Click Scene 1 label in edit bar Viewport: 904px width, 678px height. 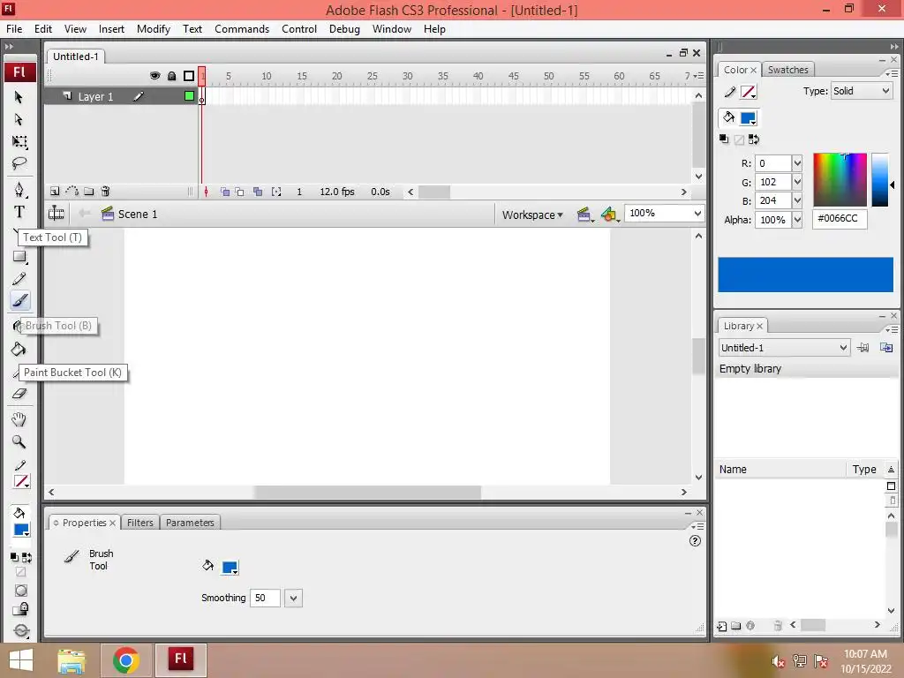137,214
